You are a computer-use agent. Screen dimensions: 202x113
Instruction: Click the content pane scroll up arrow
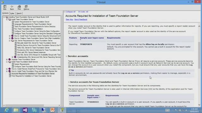[x=199, y=26]
